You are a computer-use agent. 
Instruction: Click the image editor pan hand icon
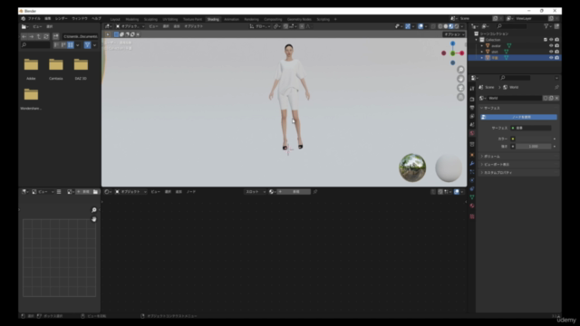pyautogui.click(x=94, y=219)
